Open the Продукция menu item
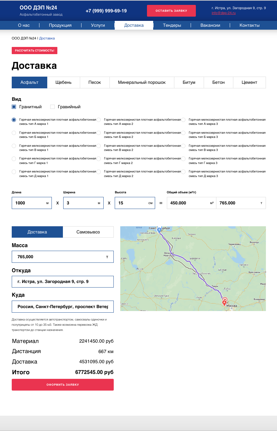Viewport: 277px width, 431px height. pyautogui.click(x=60, y=25)
